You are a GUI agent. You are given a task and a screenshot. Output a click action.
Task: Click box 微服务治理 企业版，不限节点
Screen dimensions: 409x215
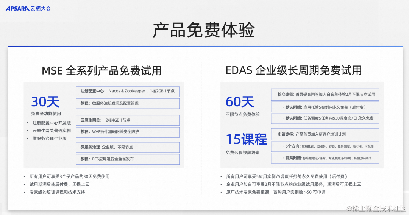(128, 147)
